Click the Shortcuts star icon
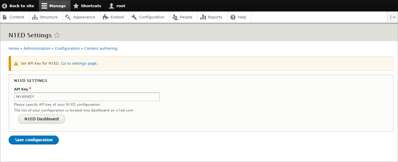The height and width of the screenshot is (162, 398). (x=76, y=6)
